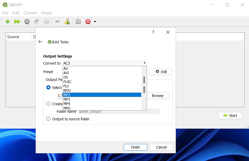Screen dimensions: 249x161
Task: Click the green plus Add Files icon
Action: [8, 22]
